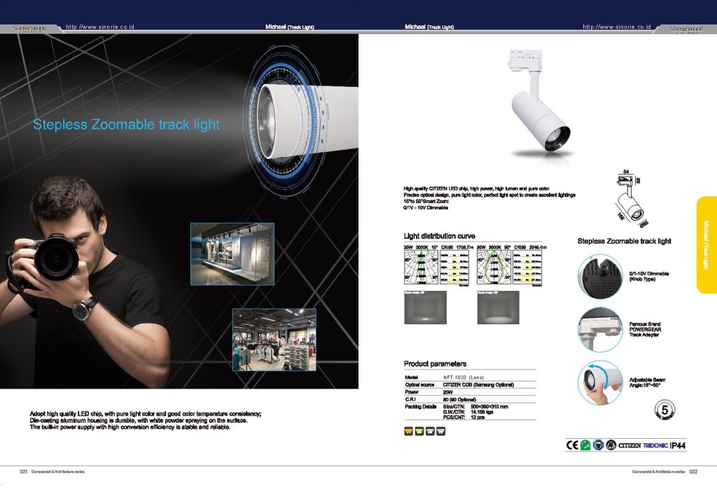Click the white track light product image

click(x=540, y=105)
